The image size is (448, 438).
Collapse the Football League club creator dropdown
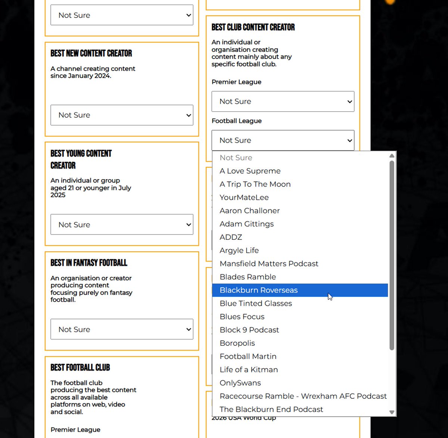(x=283, y=140)
